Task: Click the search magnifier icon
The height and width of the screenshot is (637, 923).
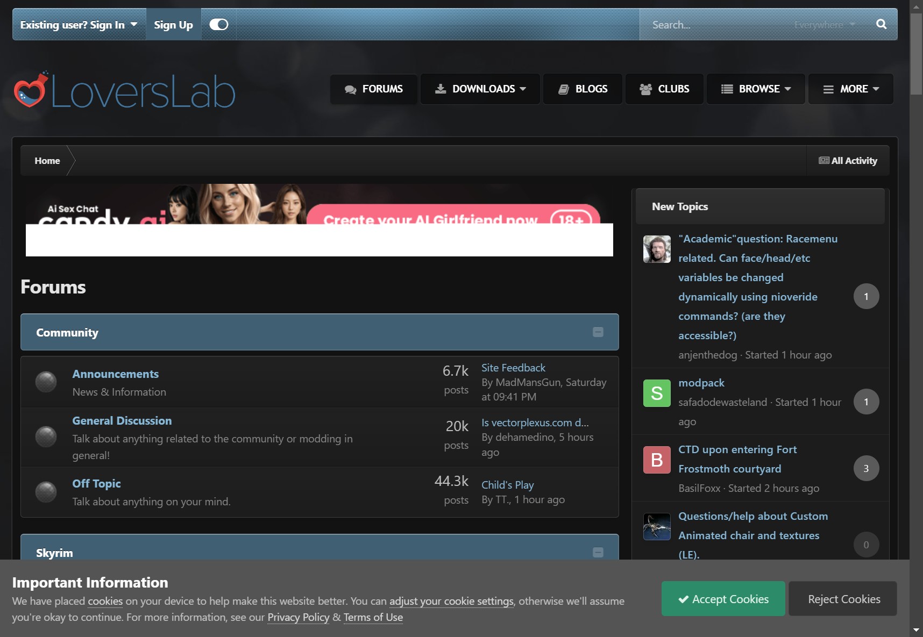Action: pos(881,24)
